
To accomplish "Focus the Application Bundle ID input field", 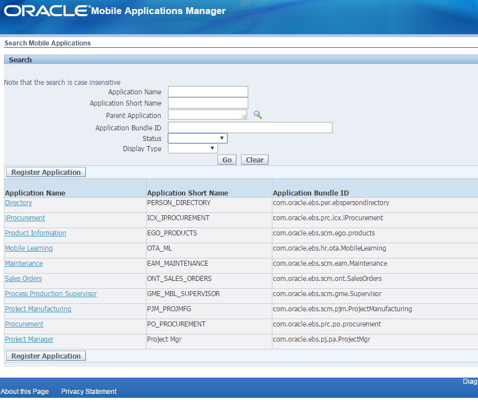I will click(x=250, y=128).
